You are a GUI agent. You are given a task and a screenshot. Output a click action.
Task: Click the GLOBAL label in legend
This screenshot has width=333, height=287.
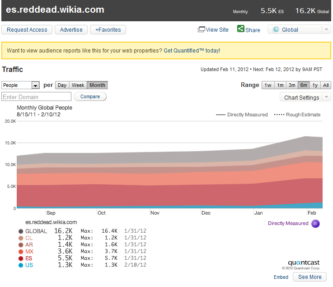(36, 231)
